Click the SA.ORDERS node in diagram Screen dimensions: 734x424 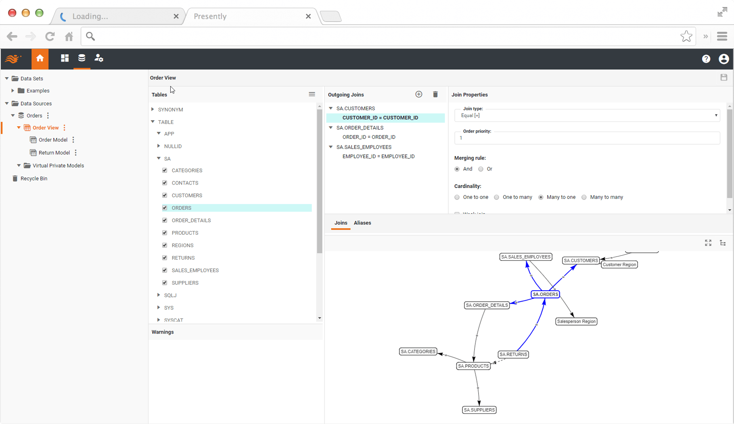[x=545, y=294]
